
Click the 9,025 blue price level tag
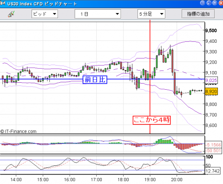[211, 80]
